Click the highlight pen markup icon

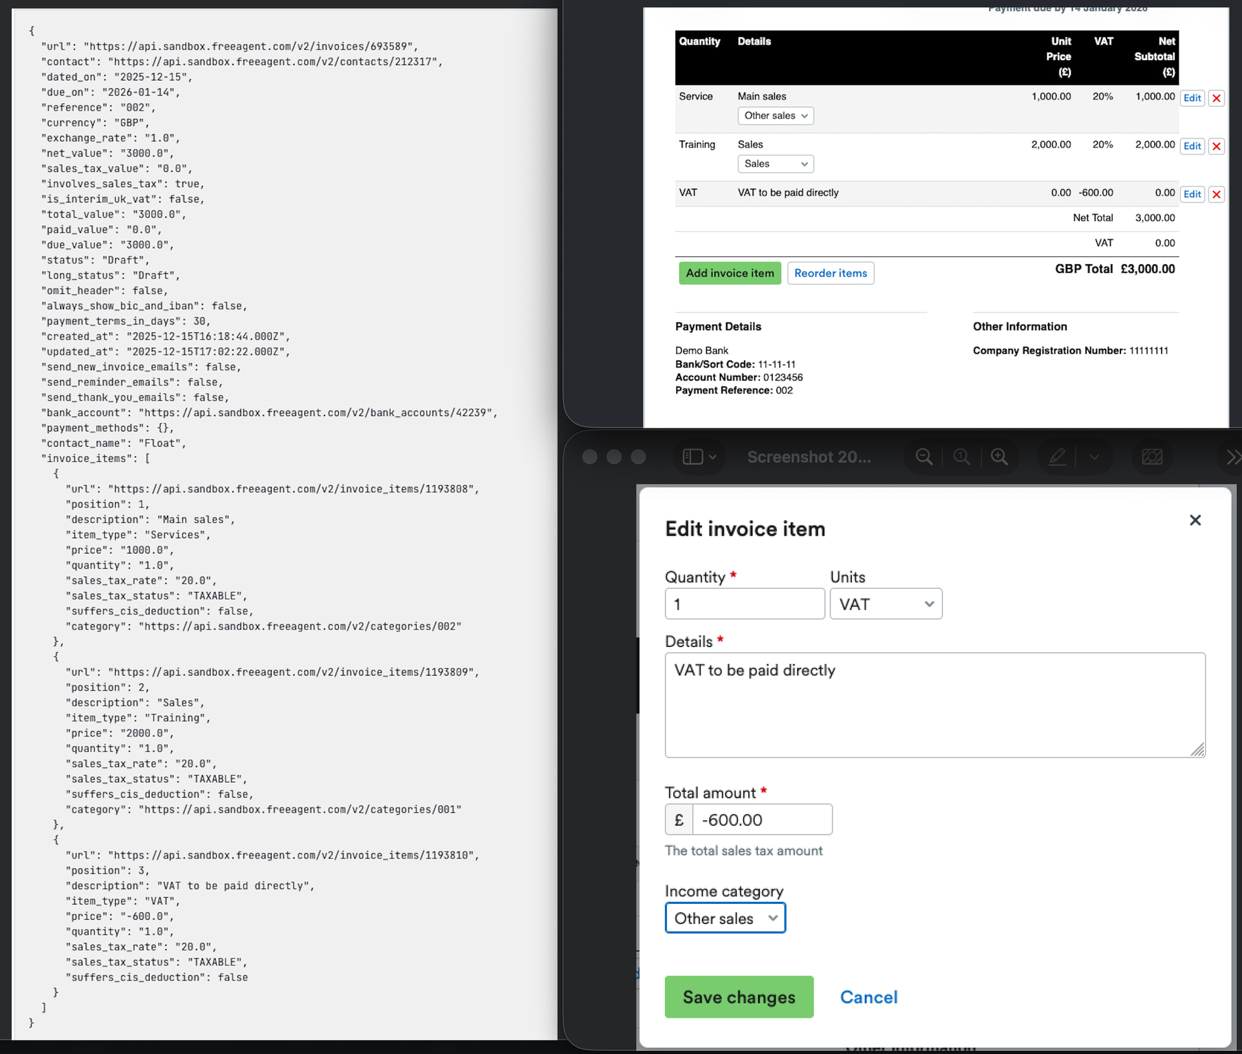tap(1056, 457)
